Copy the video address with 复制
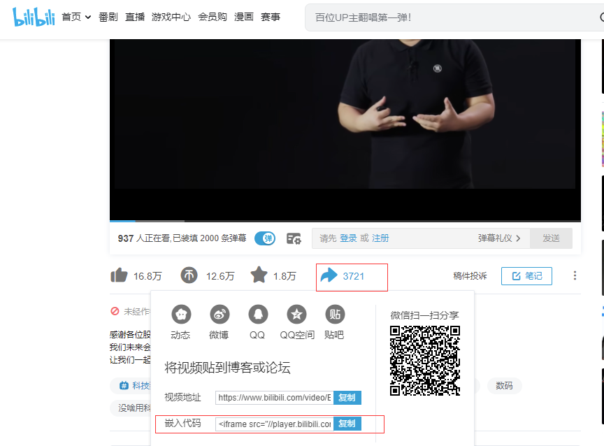604x446 pixels. click(347, 398)
